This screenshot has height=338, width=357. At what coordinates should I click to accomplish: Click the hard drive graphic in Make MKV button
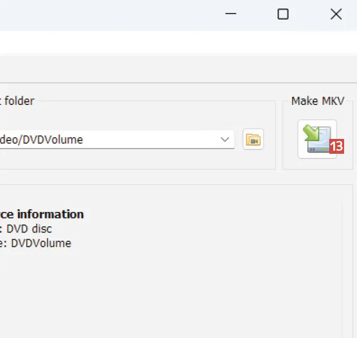click(316, 147)
